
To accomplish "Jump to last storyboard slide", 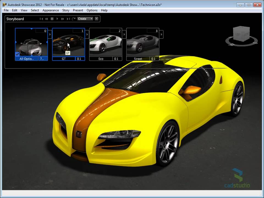I will point(68,19).
